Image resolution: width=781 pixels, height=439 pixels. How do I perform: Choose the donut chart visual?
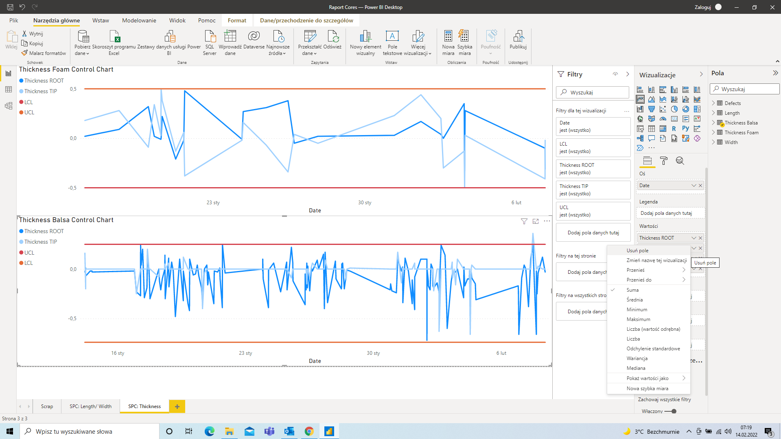(686, 109)
